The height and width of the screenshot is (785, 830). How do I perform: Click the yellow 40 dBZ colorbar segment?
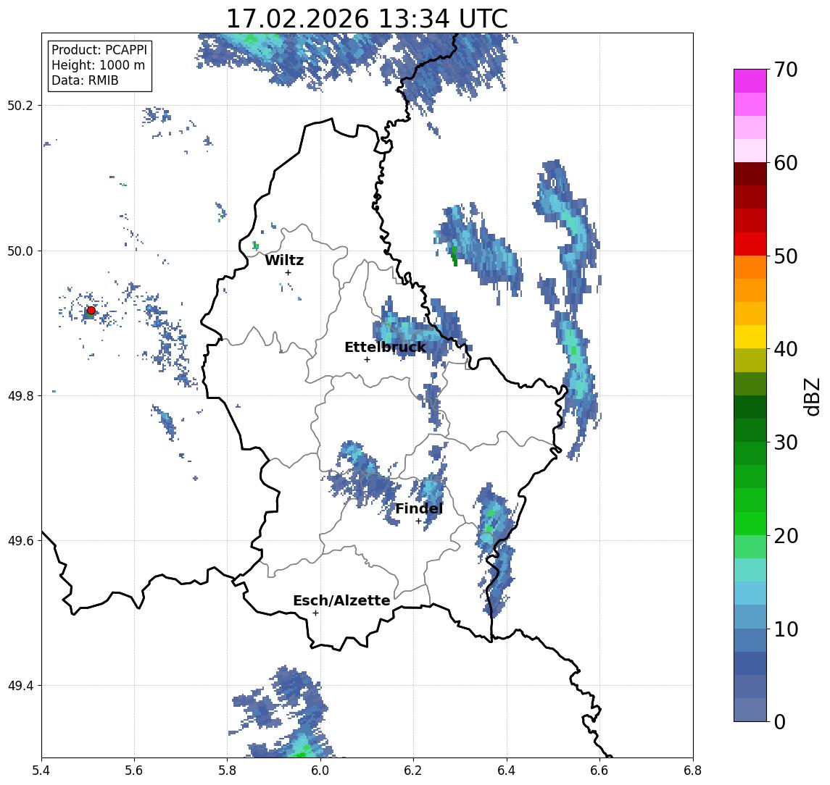click(750, 337)
